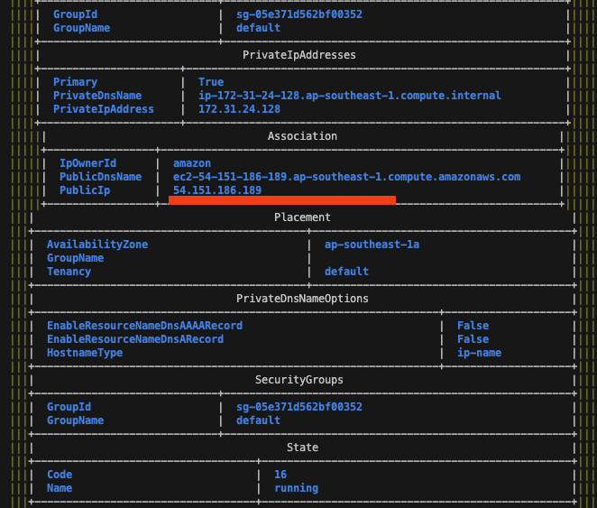597x508 pixels.
Task: Click the public IP 54.151.186.189
Action: click(x=217, y=190)
